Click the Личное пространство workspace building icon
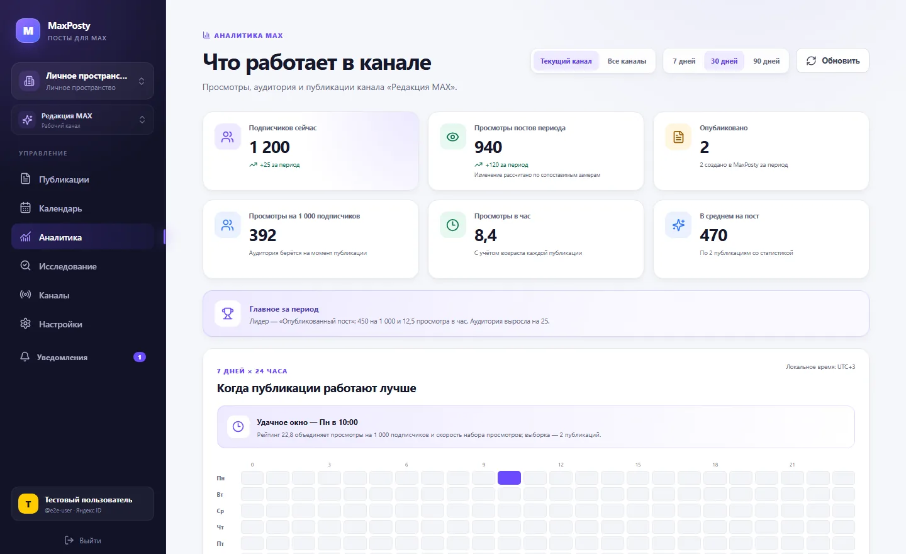Screen dimensions: 906x554 [29, 81]
